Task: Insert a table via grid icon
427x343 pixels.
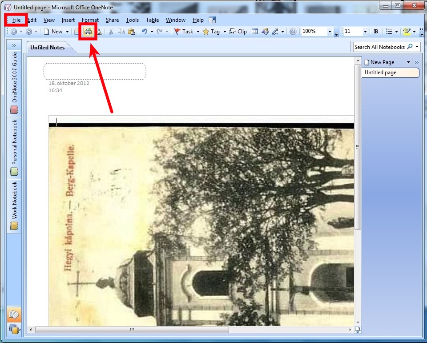Action: (x=254, y=32)
